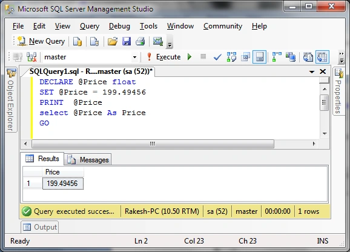Viewport: 350px width, 252px height.
Task: Toggle Include Actual Execution Plan
Action: coord(277,57)
